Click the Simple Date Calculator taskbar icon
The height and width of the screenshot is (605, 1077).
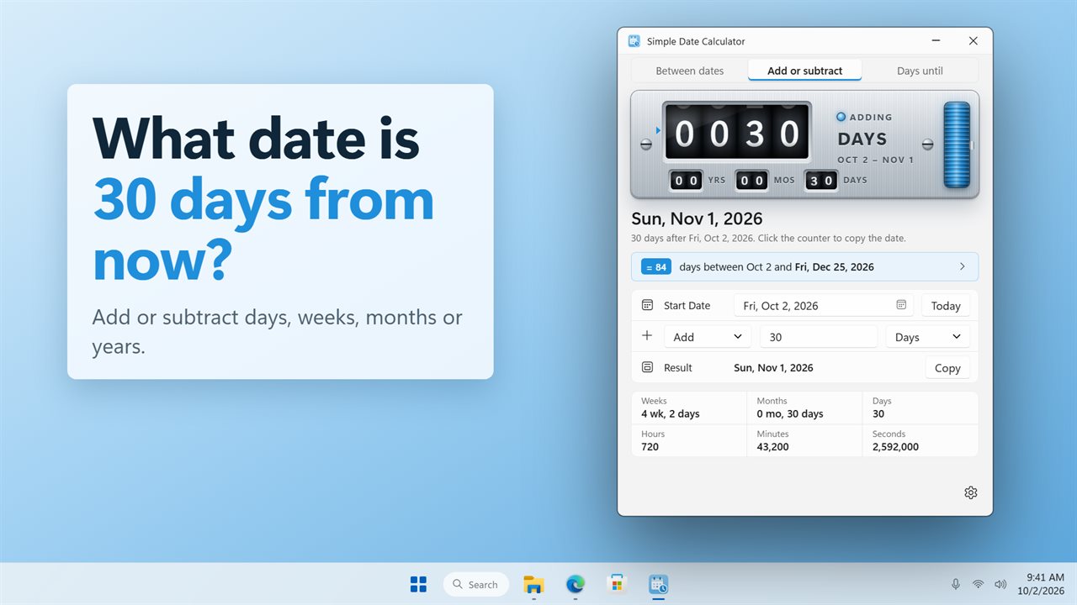click(x=658, y=584)
